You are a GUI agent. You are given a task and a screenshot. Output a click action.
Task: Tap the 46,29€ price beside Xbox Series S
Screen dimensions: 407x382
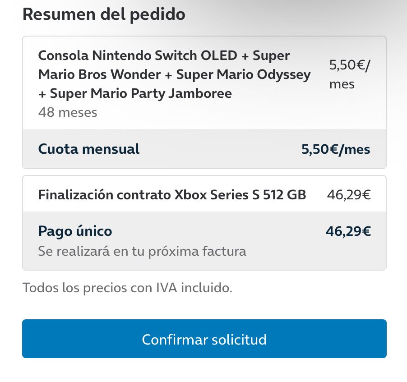pos(349,195)
